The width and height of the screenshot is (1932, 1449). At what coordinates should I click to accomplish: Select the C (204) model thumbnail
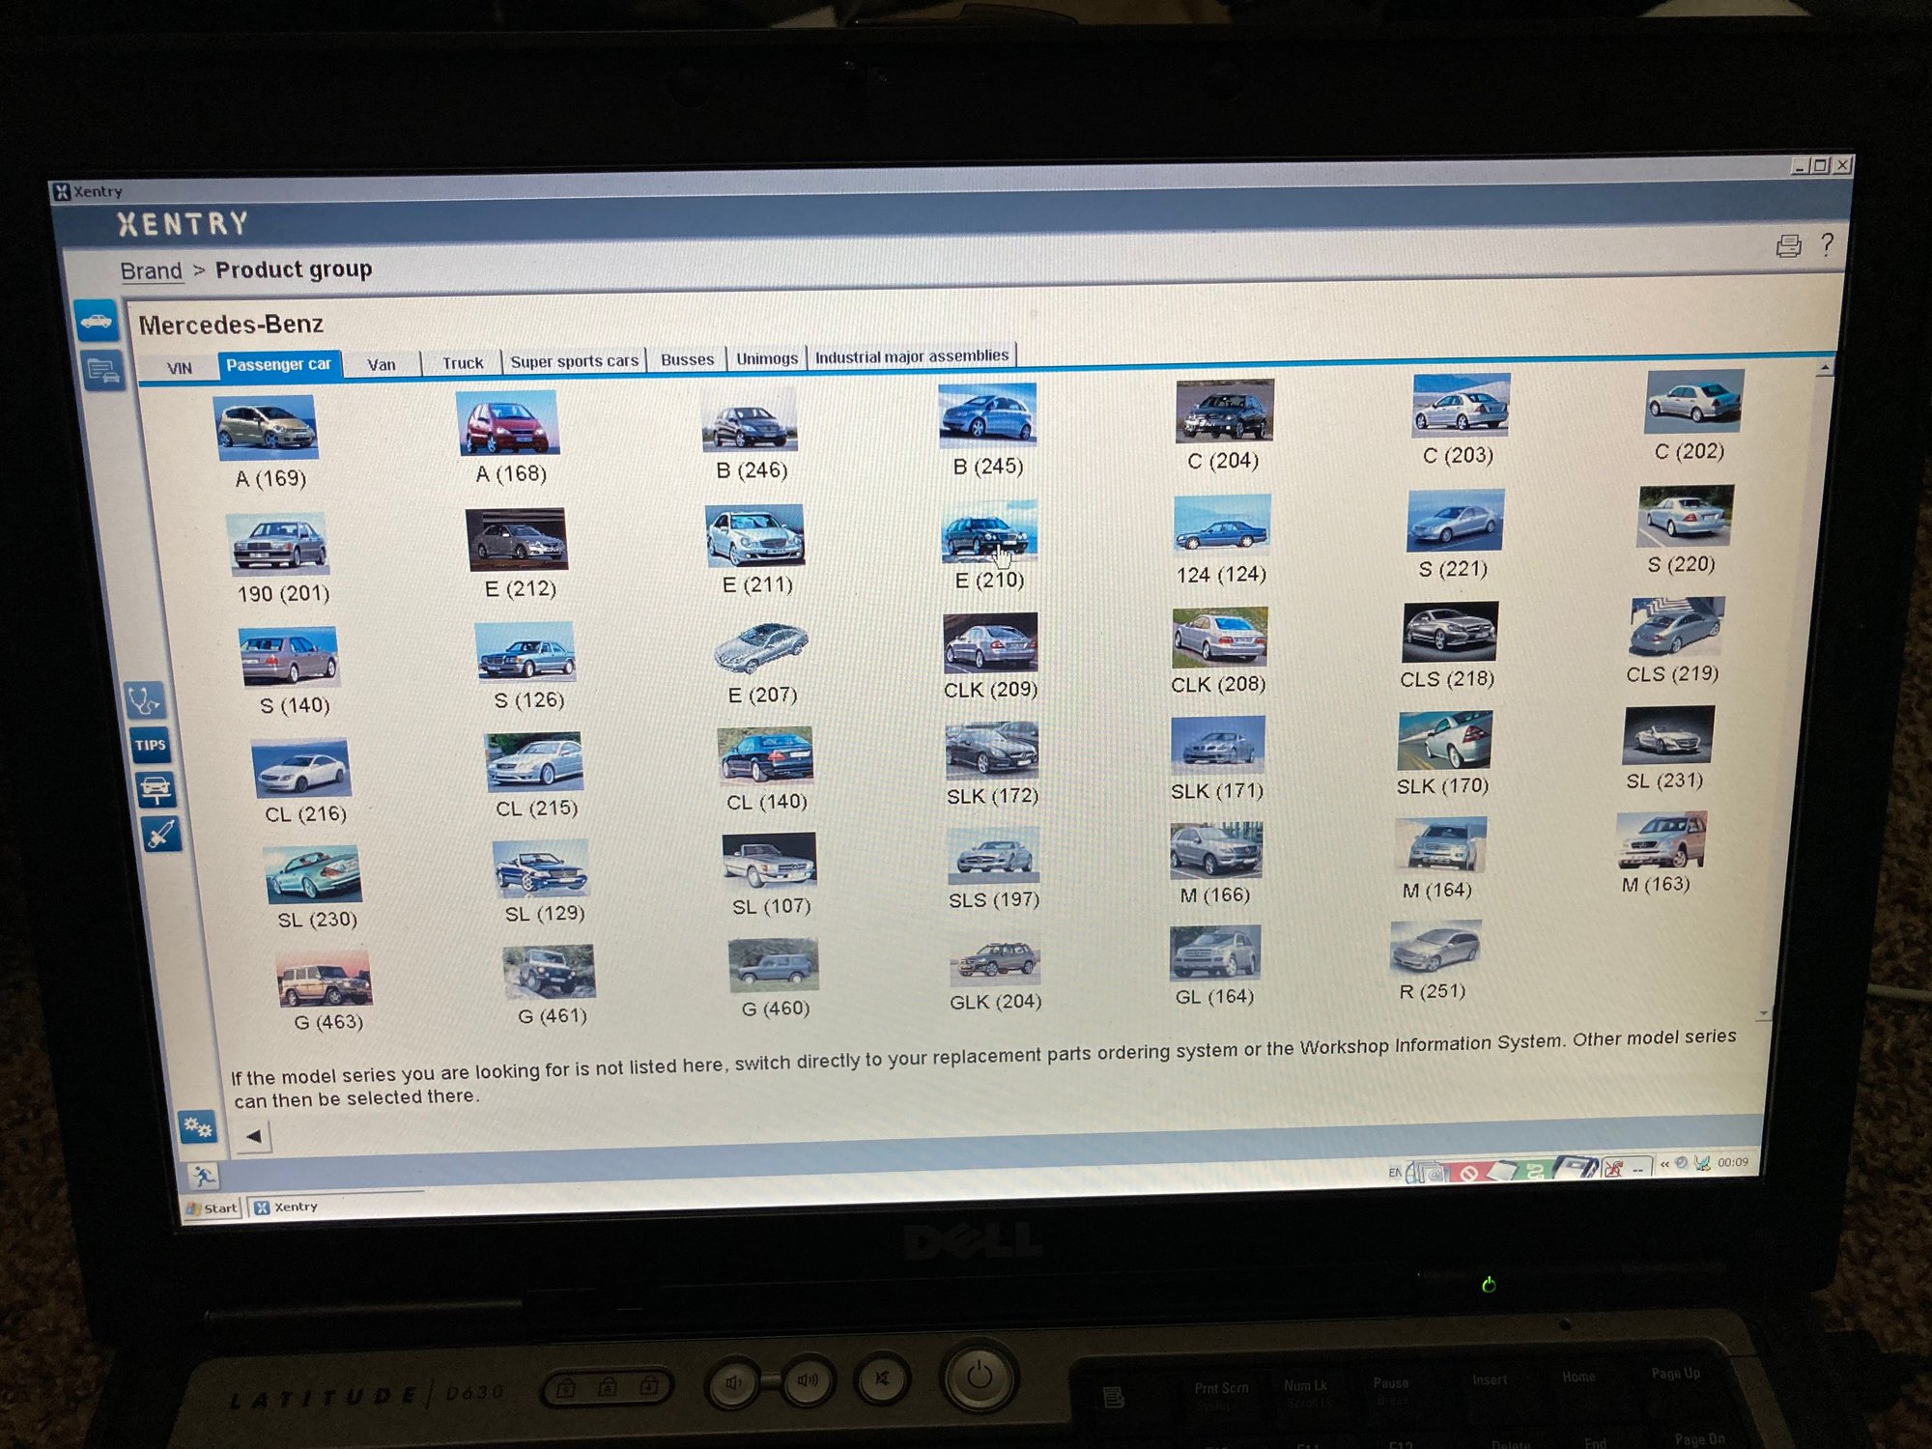click(1224, 411)
